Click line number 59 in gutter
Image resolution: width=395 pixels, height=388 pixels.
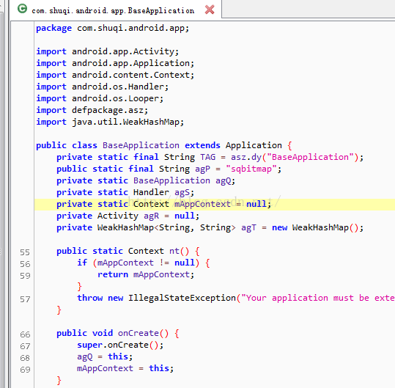coord(25,276)
